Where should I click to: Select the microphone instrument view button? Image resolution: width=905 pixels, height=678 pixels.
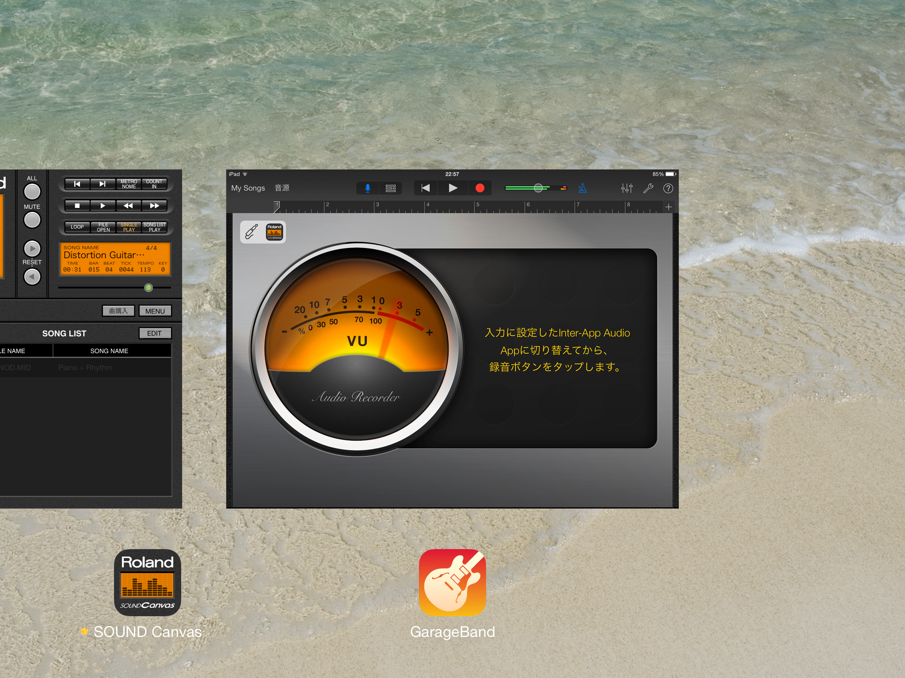tap(368, 188)
